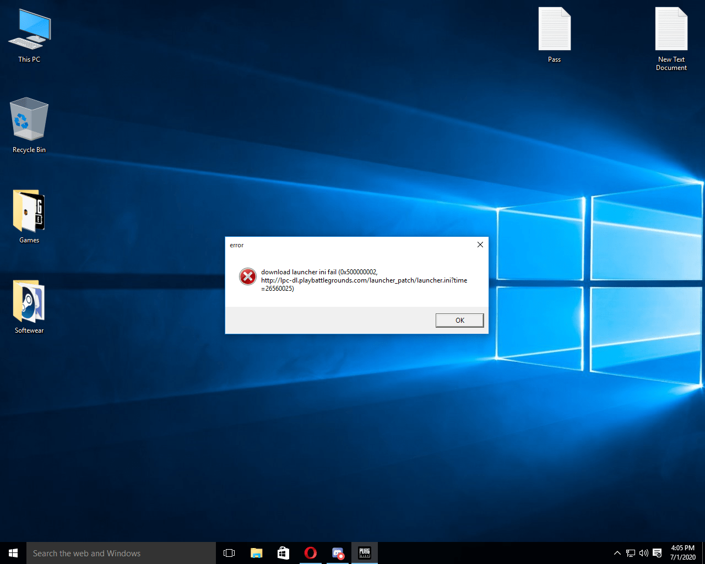Click the 'download launcher ini fail' error message
Image resolution: width=705 pixels, height=564 pixels.
[x=364, y=280]
